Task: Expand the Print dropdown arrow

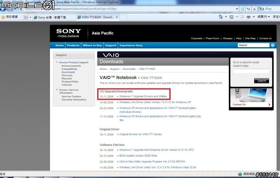Action: pos(254,17)
